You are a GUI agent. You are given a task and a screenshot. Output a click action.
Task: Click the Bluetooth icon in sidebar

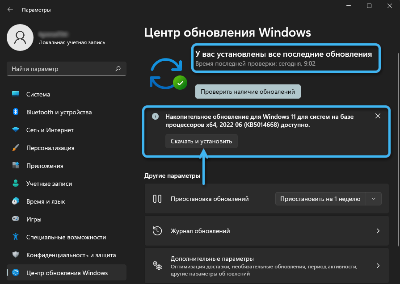16,112
